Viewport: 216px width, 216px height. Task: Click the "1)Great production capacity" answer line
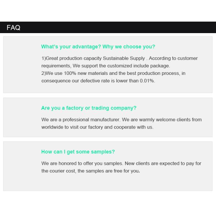[72, 58]
